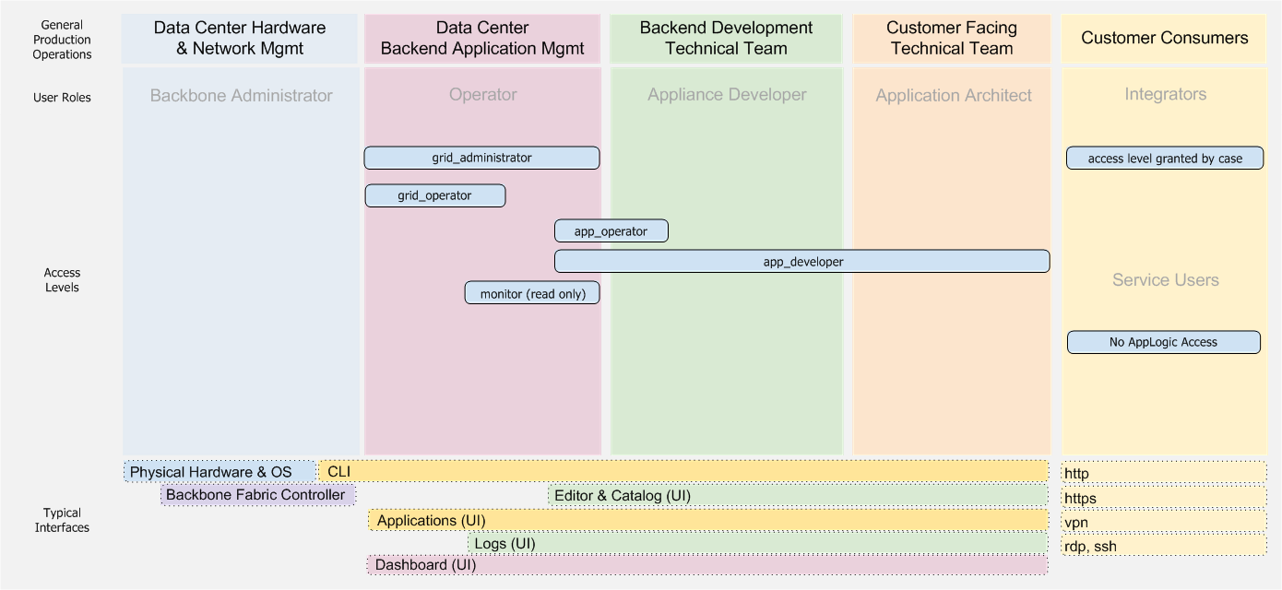
Task: Select the monitor (read only) access level
Action: 532,292
